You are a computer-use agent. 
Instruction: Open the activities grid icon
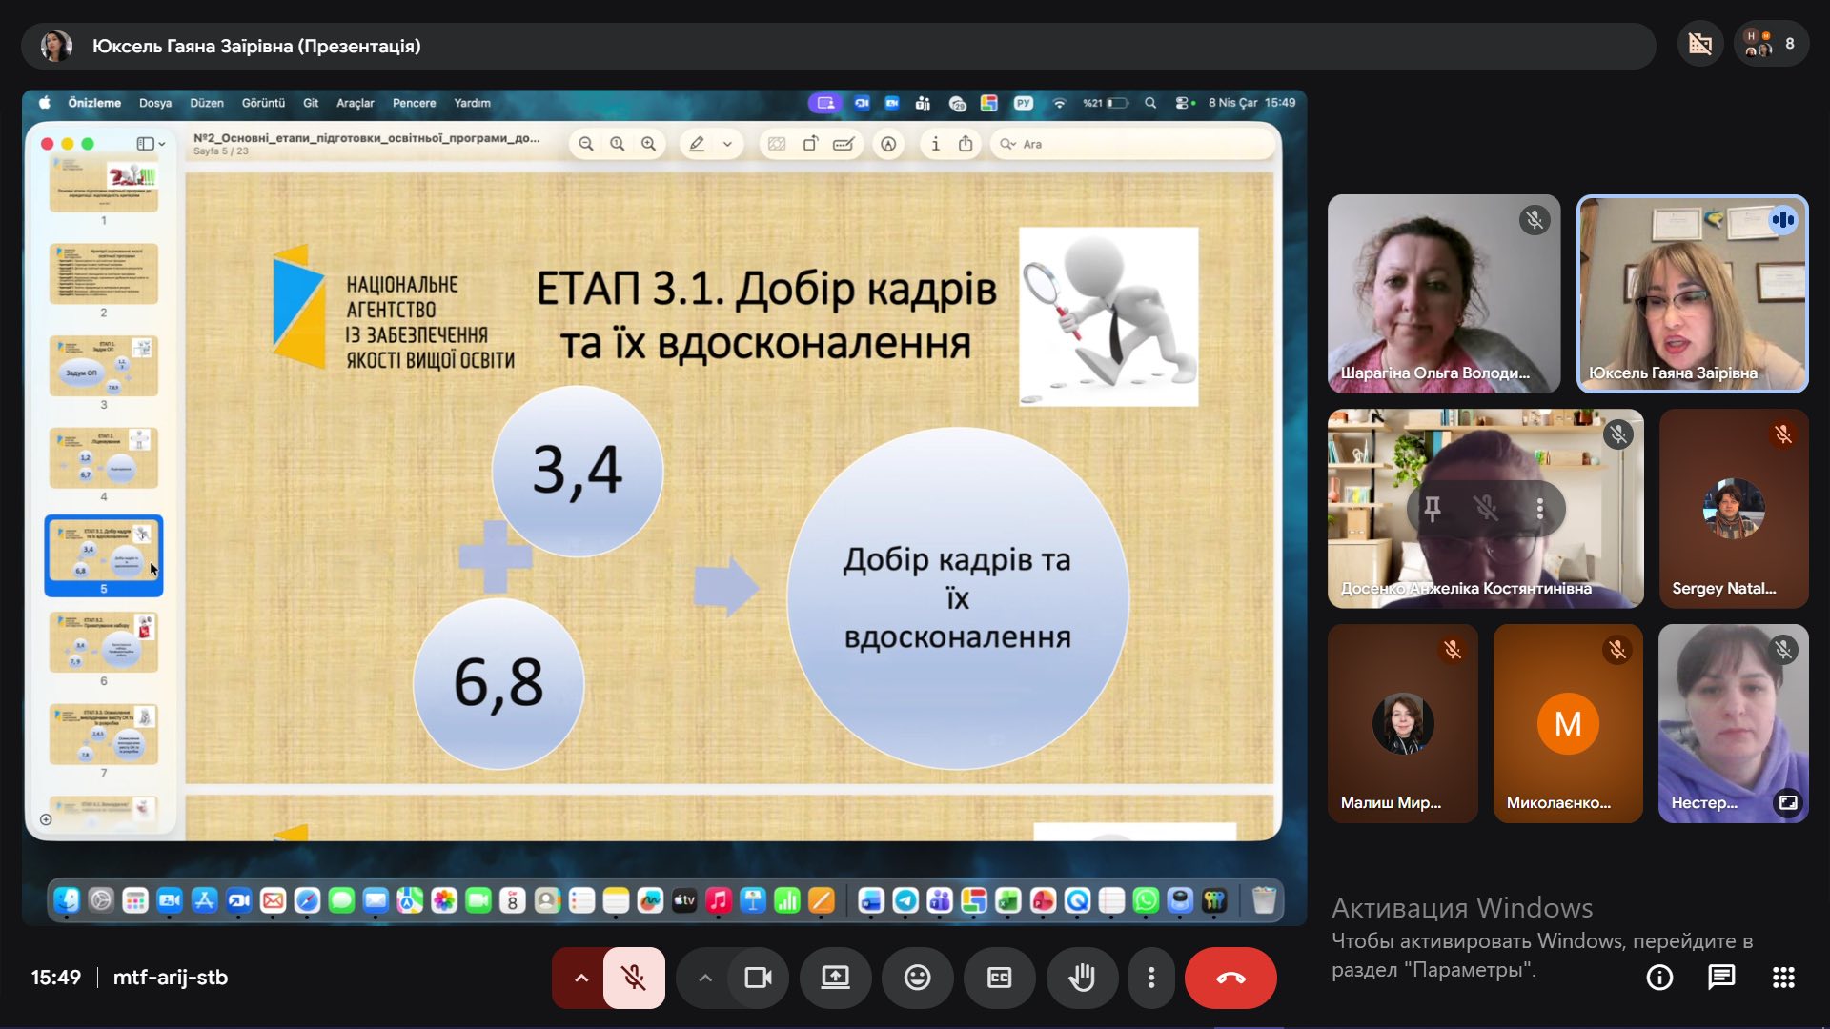[x=1783, y=978]
